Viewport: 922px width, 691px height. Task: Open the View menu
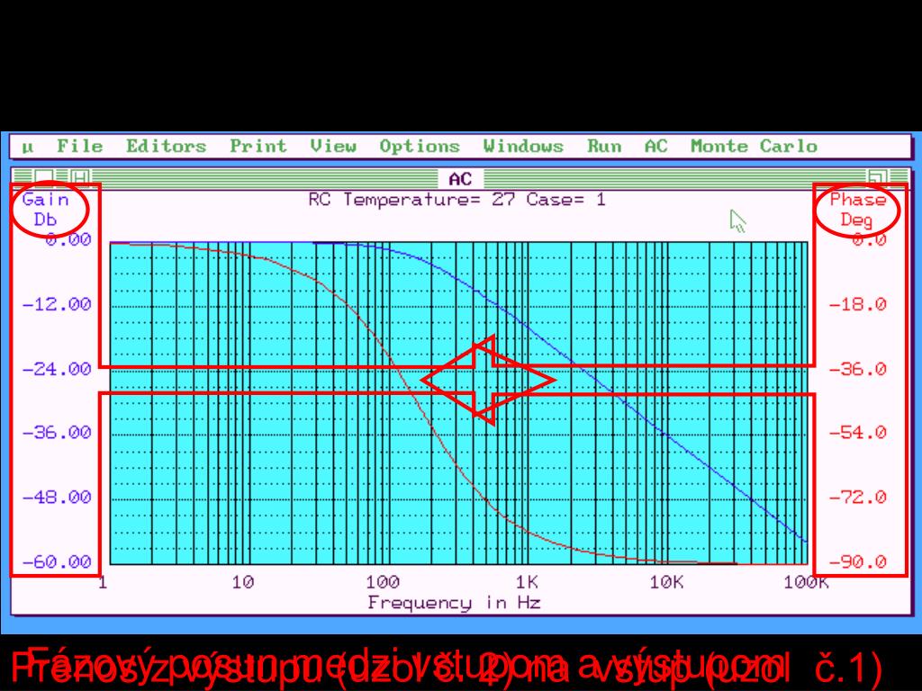tap(333, 146)
